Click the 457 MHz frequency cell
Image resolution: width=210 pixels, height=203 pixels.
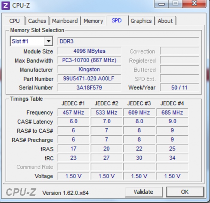point(73,112)
